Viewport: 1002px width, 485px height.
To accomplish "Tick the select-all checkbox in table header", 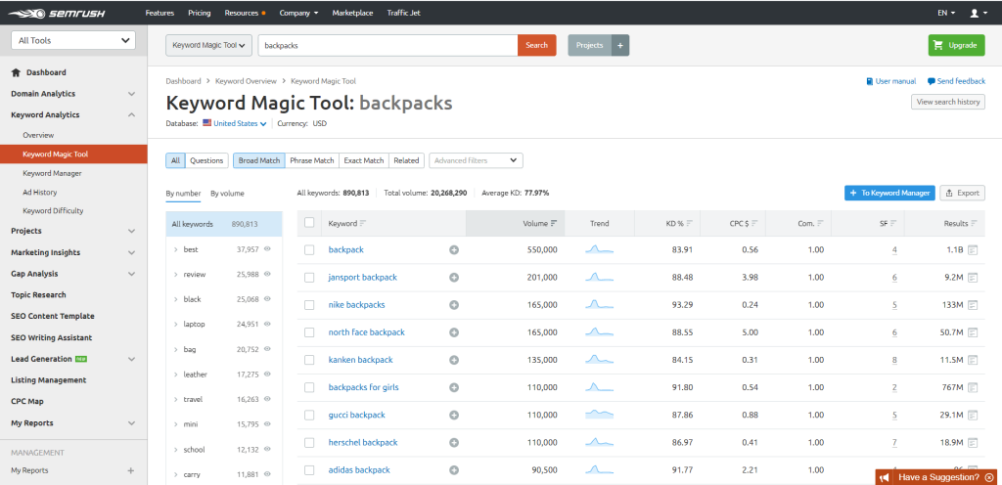I will pyautogui.click(x=309, y=223).
